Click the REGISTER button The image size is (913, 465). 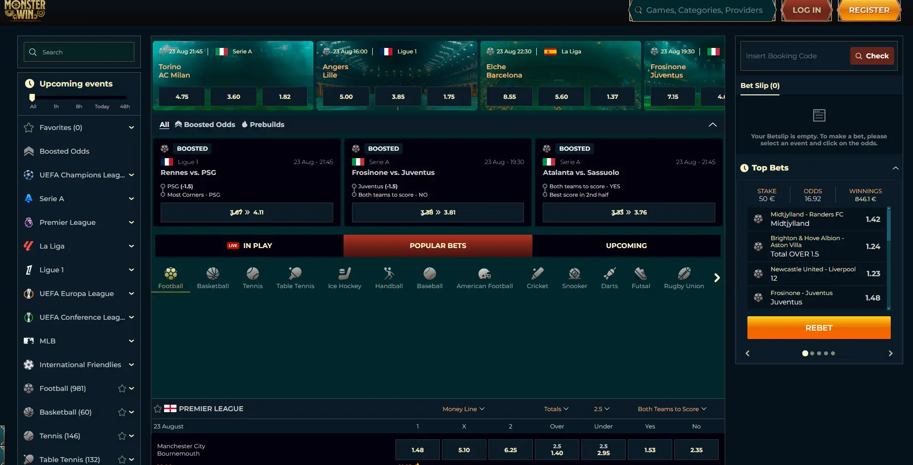pyautogui.click(x=869, y=10)
